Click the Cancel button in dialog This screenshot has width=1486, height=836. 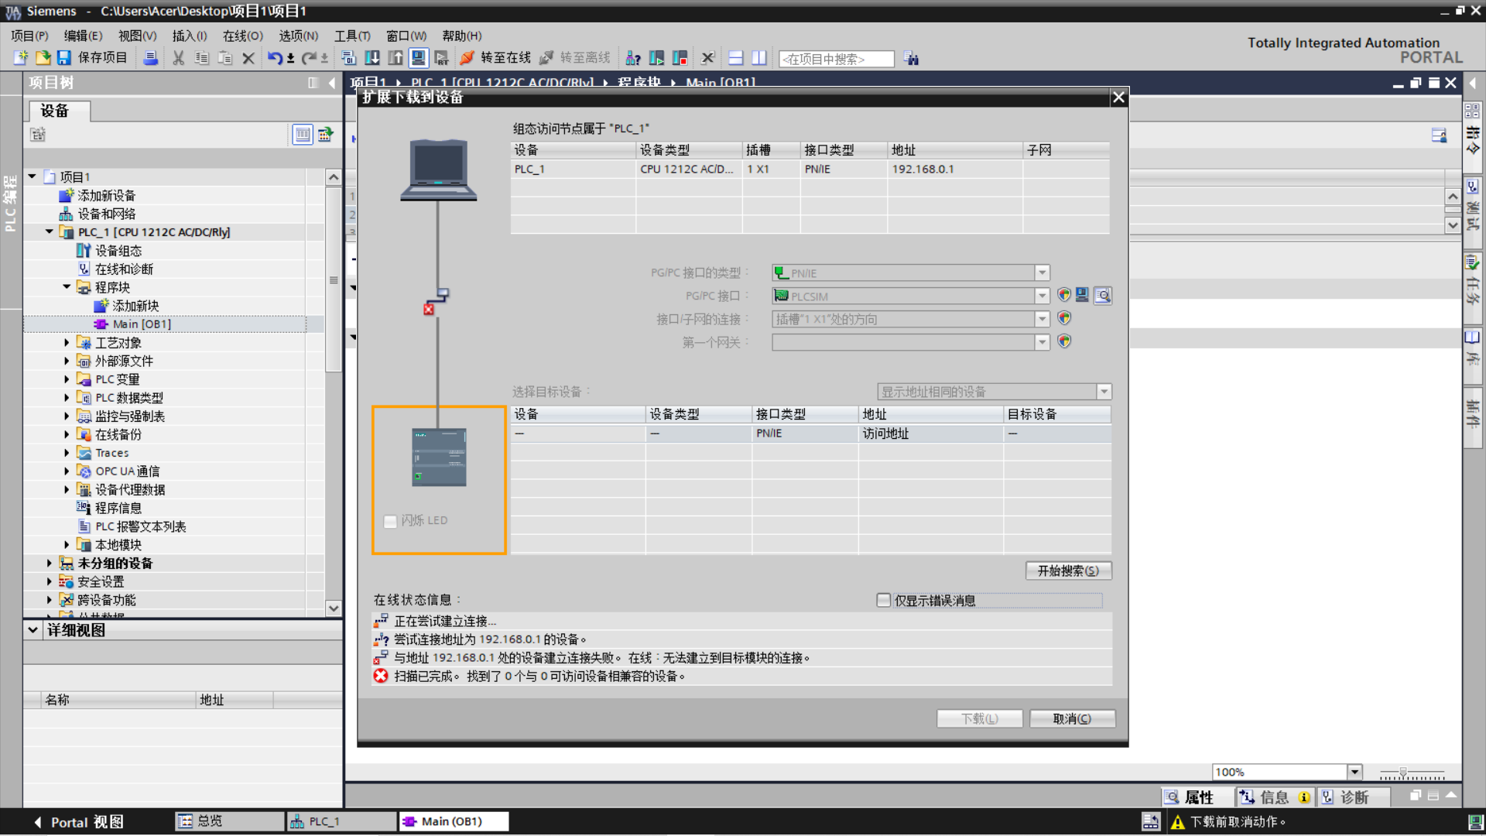click(x=1072, y=718)
